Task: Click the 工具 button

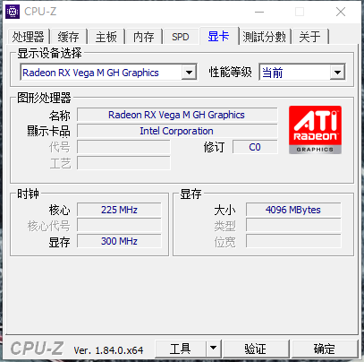Action: (181, 349)
